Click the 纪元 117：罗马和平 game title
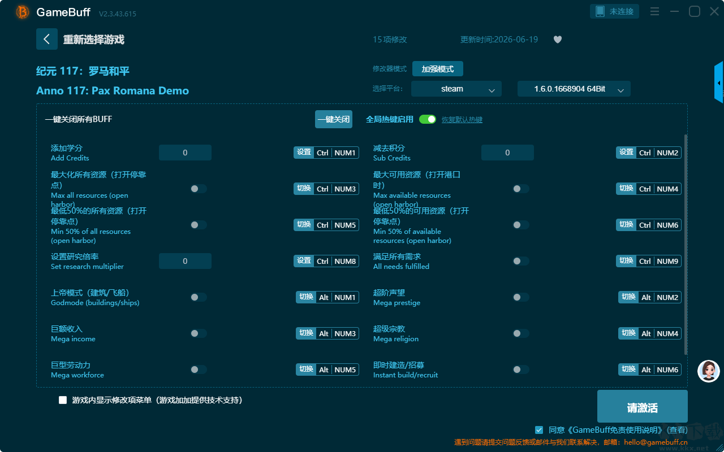This screenshot has height=452, width=724. point(83,71)
